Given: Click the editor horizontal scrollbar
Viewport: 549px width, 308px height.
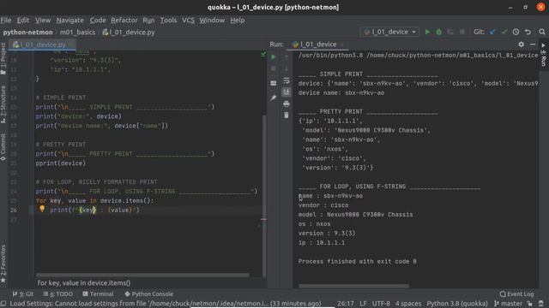Looking at the screenshot, I should [143, 275].
